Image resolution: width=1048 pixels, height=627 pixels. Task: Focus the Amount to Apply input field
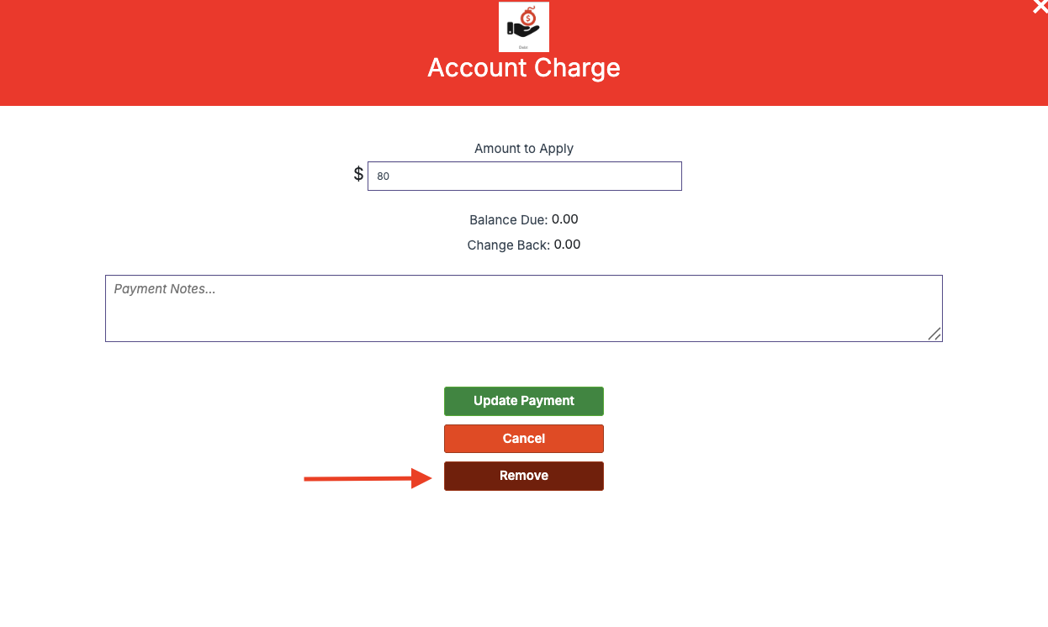click(x=524, y=177)
